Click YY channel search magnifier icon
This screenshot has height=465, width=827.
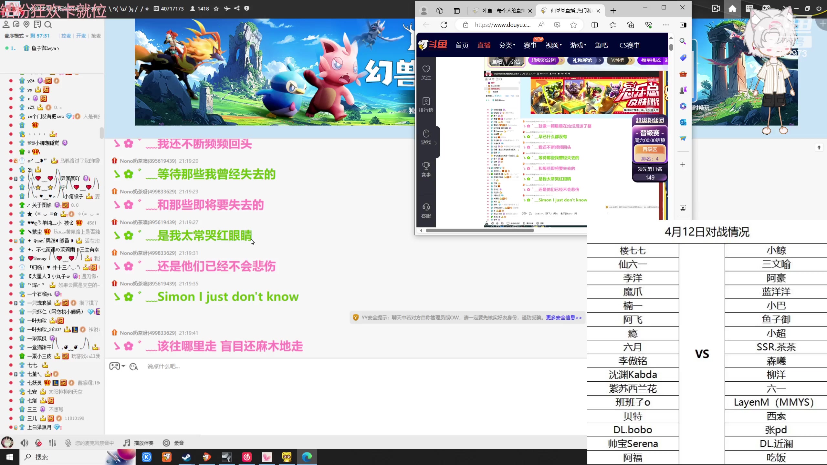coord(48,25)
